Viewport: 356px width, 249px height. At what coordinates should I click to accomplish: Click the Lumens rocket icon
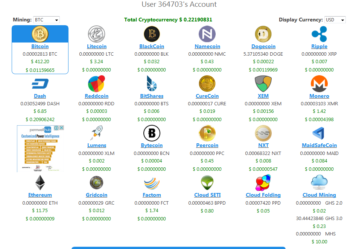coord(97,133)
